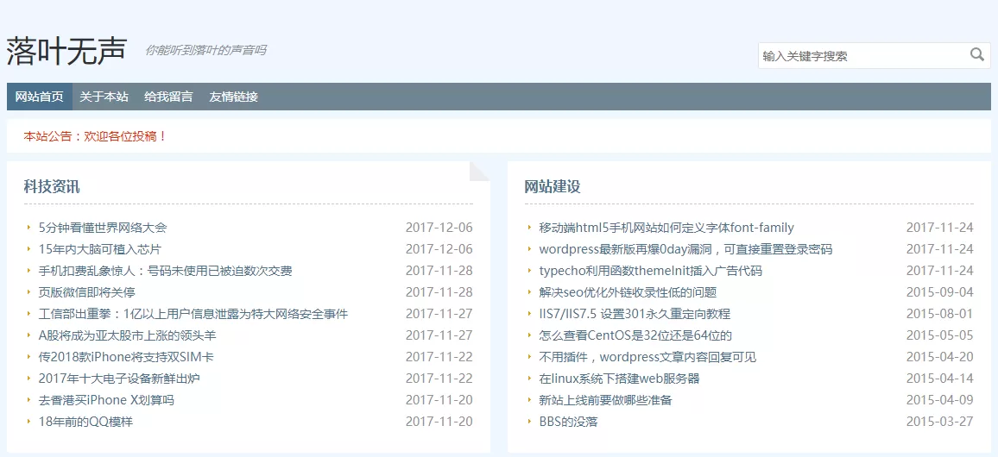Click the search magnifier icon
This screenshot has width=998, height=457.
click(976, 55)
